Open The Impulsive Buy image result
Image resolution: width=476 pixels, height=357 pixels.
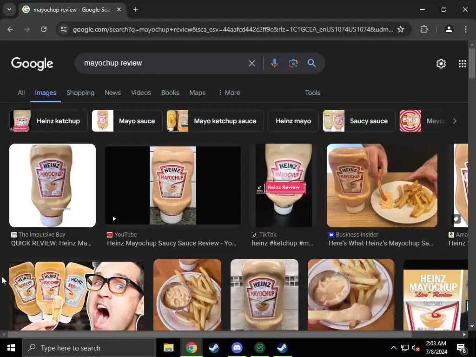point(53,185)
